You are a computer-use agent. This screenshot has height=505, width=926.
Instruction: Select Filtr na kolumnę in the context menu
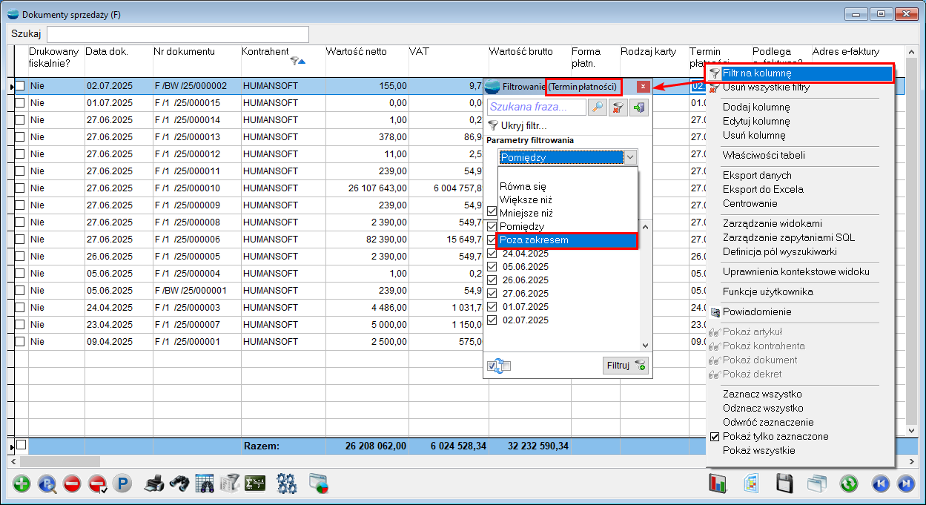pyautogui.click(x=800, y=73)
